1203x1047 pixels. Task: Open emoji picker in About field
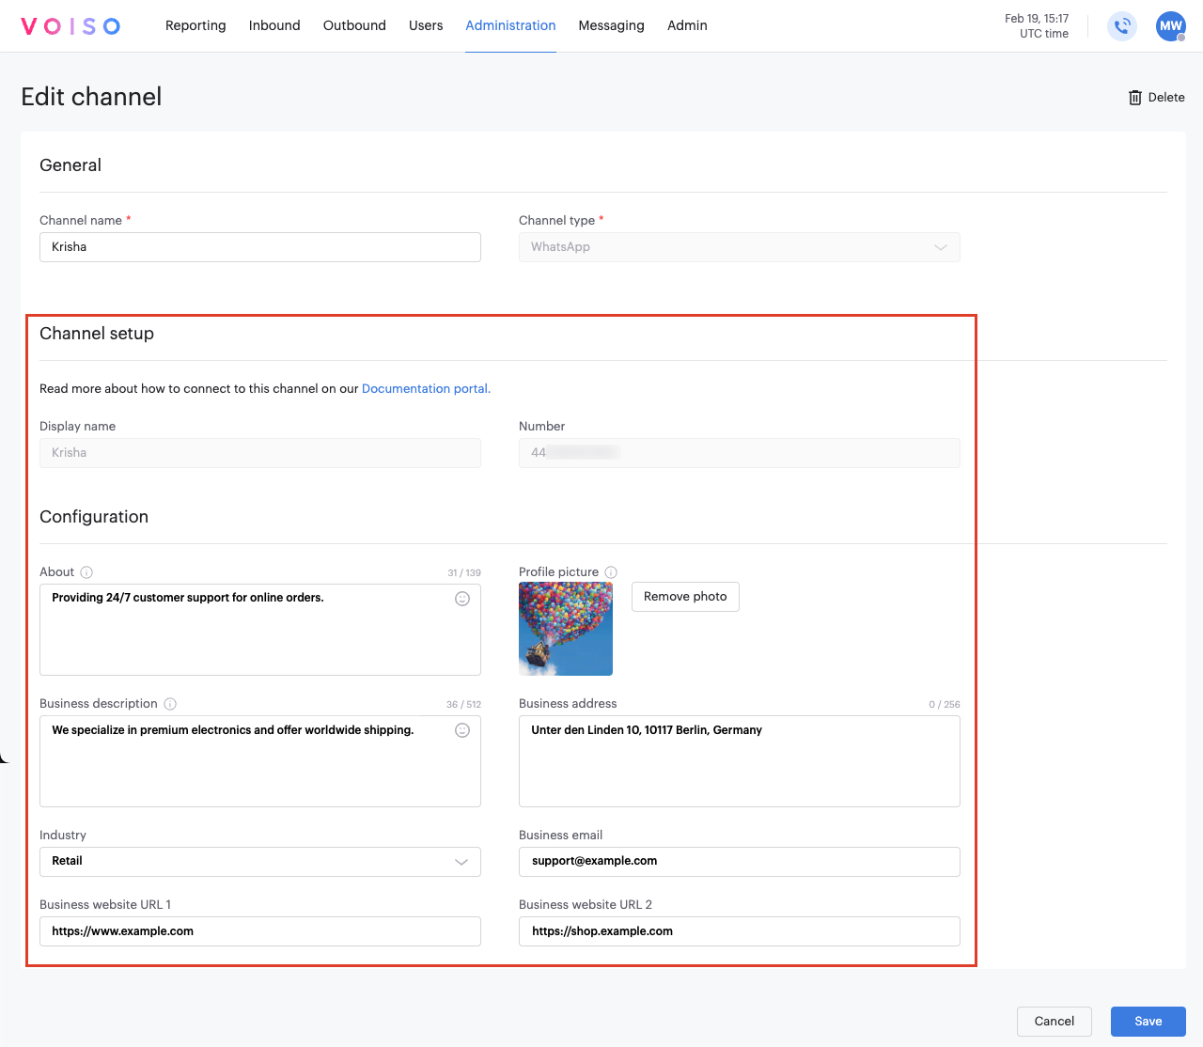pos(462,599)
